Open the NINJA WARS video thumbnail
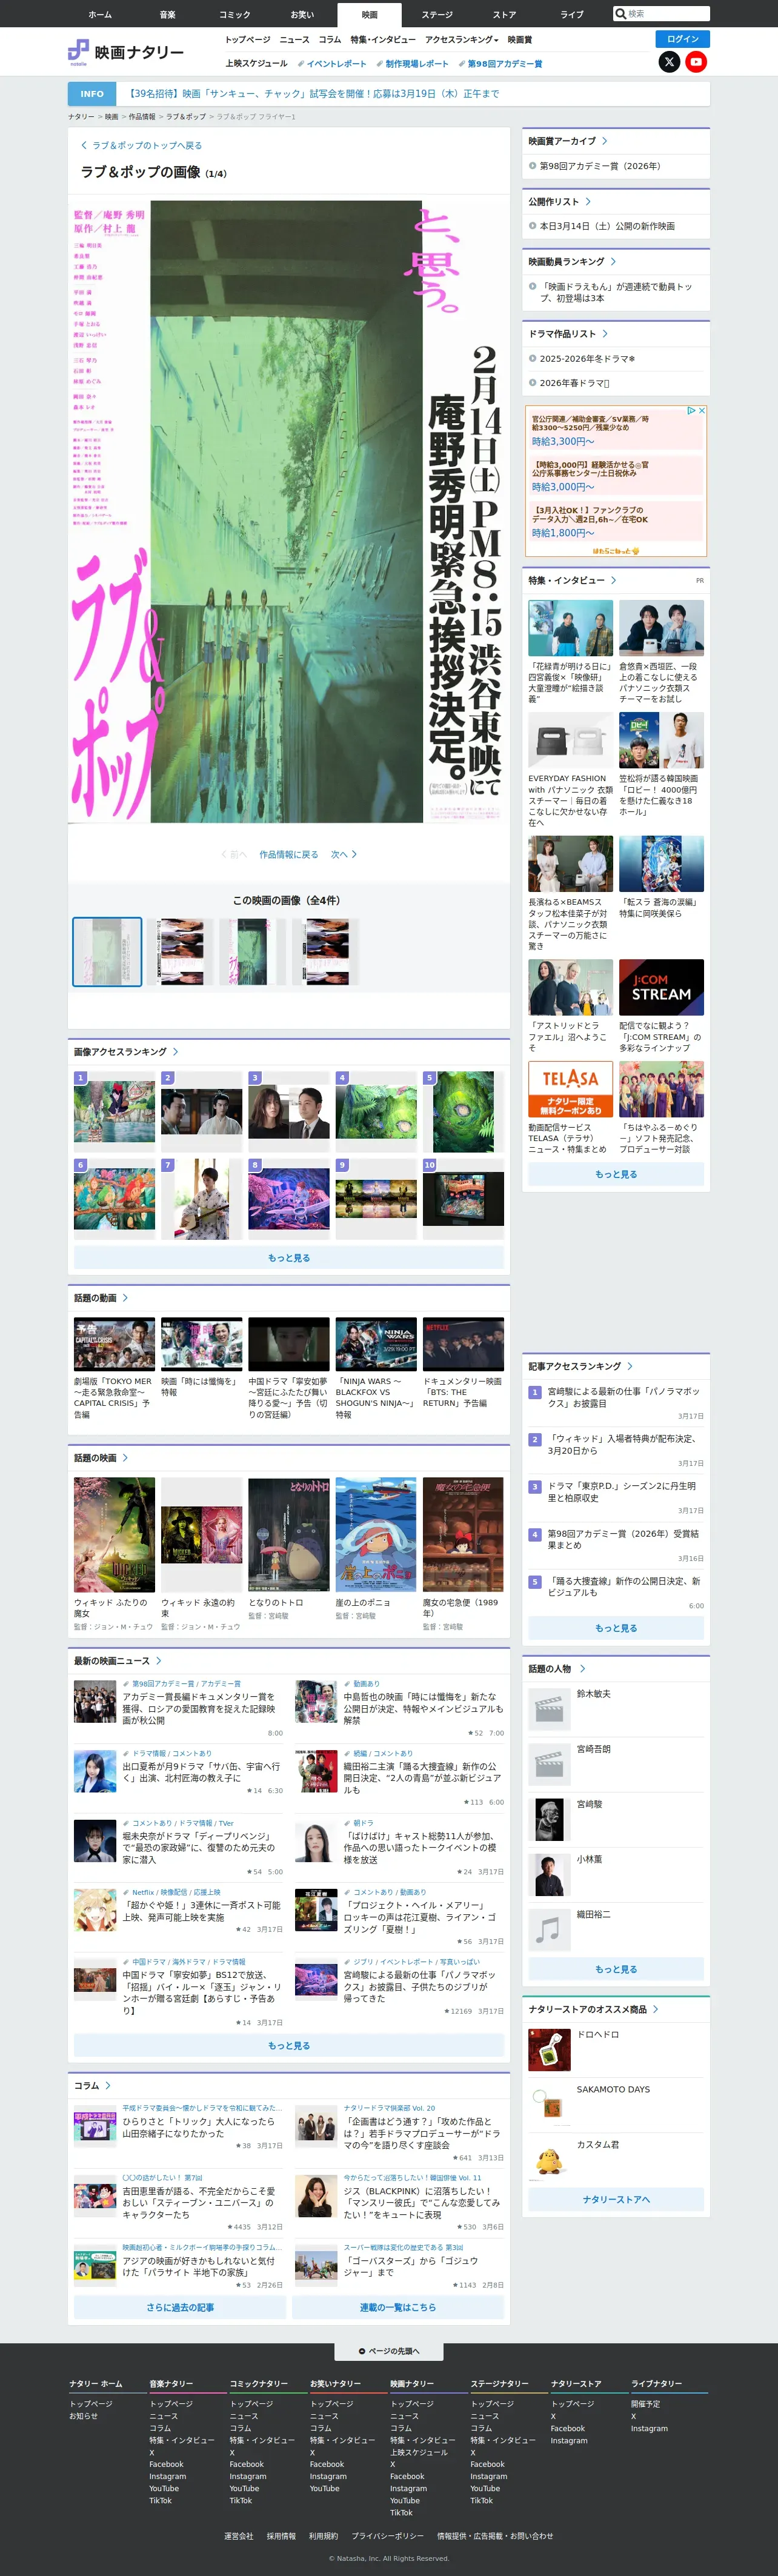Screen dimensions: 778x2576 pyautogui.click(x=376, y=1344)
